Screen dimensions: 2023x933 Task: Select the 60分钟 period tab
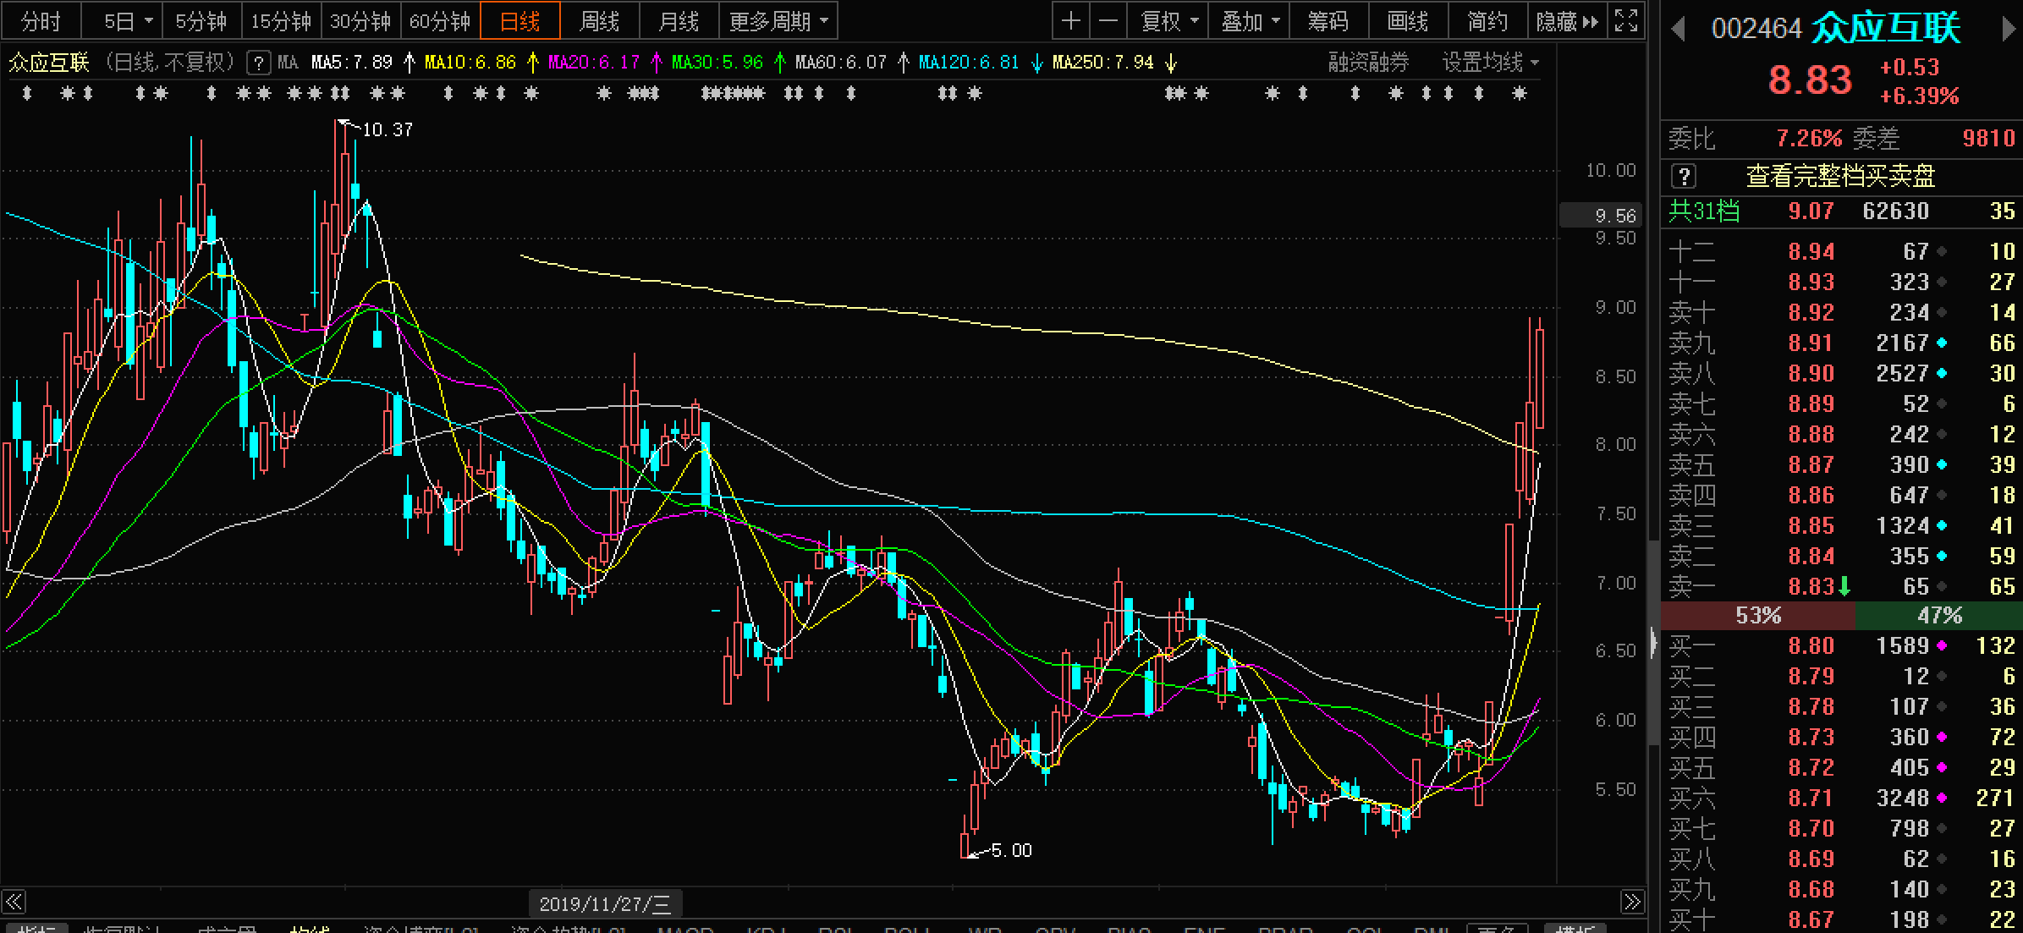440,21
